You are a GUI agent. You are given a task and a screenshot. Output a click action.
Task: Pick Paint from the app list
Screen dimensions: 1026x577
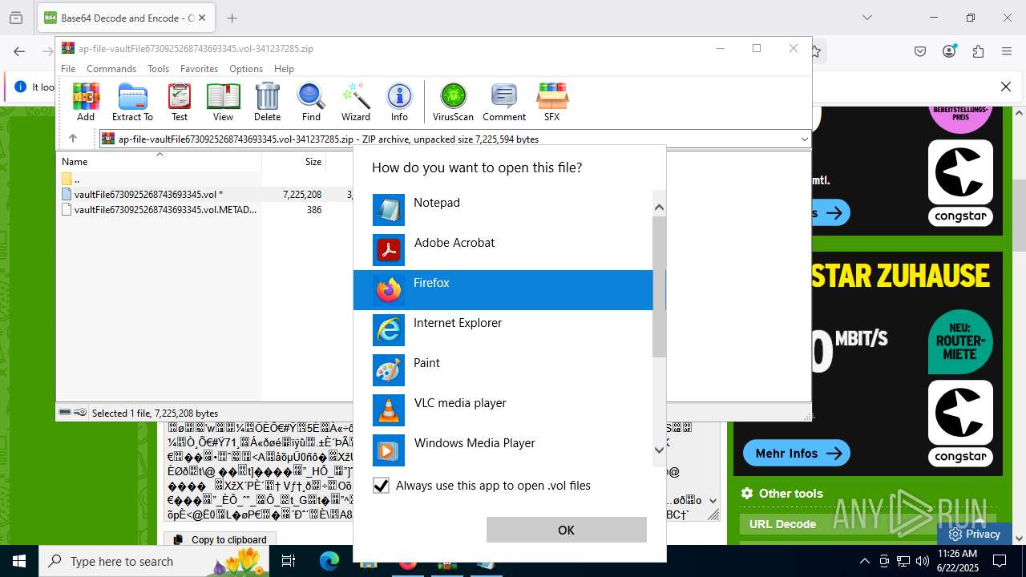click(x=503, y=370)
